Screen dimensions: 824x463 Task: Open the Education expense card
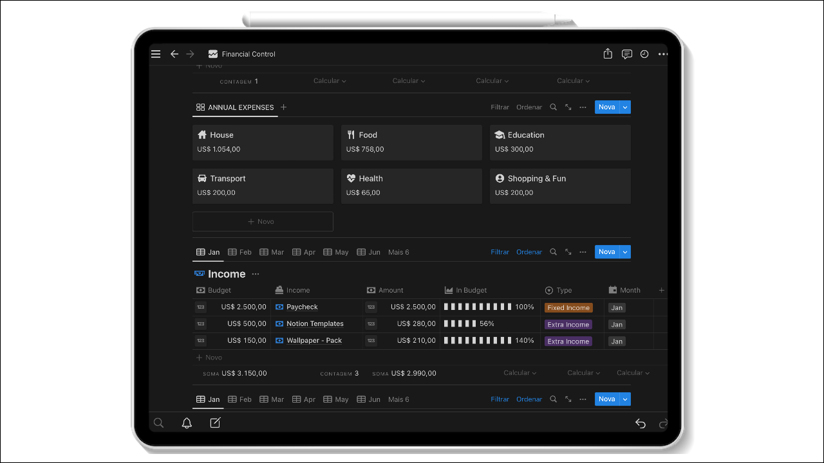(560, 142)
